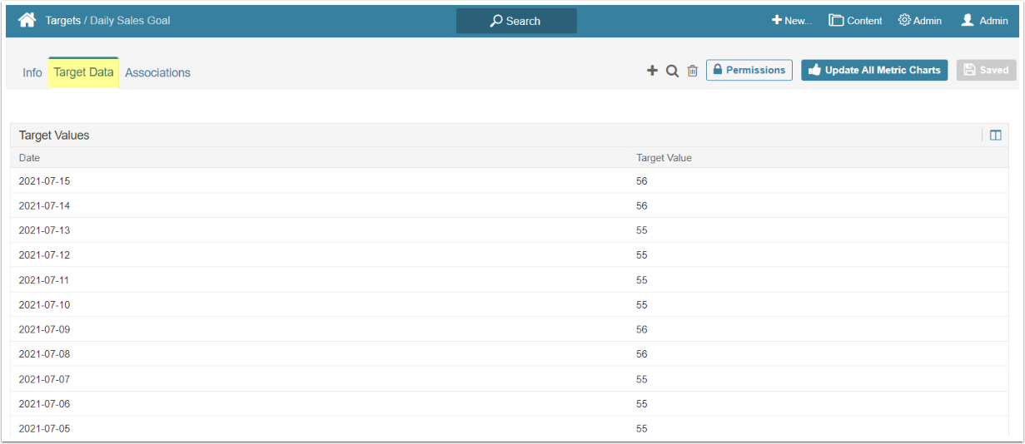Open the Content menu
1025x444 pixels.
(x=855, y=21)
